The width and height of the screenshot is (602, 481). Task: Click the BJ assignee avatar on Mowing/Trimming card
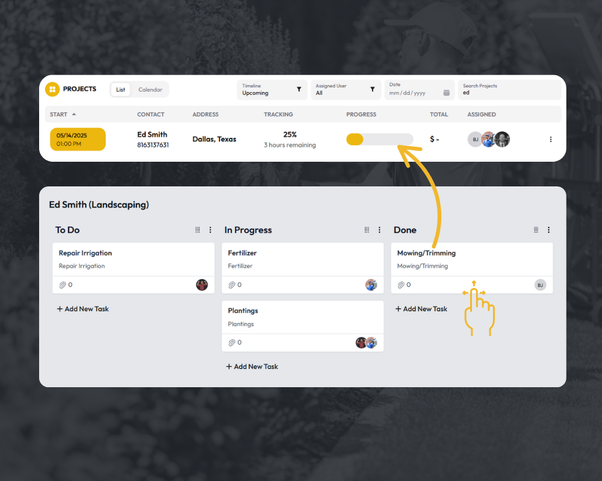pos(540,285)
